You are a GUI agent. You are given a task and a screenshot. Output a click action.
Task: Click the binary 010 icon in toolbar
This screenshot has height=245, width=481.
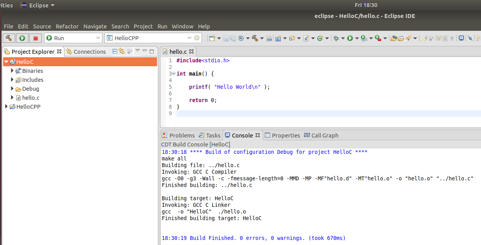[269, 38]
